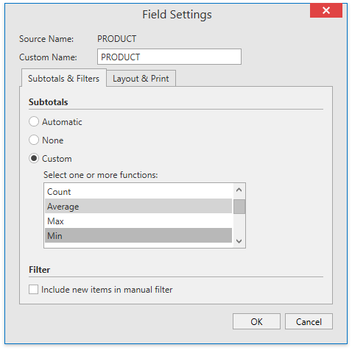
Task: Click the Cancel button
Action: pyautogui.click(x=309, y=321)
